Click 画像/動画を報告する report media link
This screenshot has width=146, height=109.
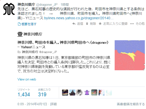click(131, 104)
